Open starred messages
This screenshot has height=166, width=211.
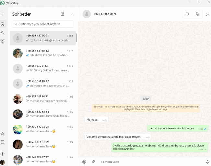(x=2, y=134)
